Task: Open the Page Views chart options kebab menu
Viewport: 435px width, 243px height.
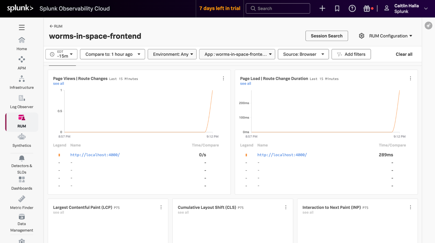Action: [x=223, y=78]
